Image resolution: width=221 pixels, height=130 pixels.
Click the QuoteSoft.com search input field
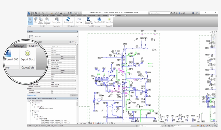click(160, 13)
